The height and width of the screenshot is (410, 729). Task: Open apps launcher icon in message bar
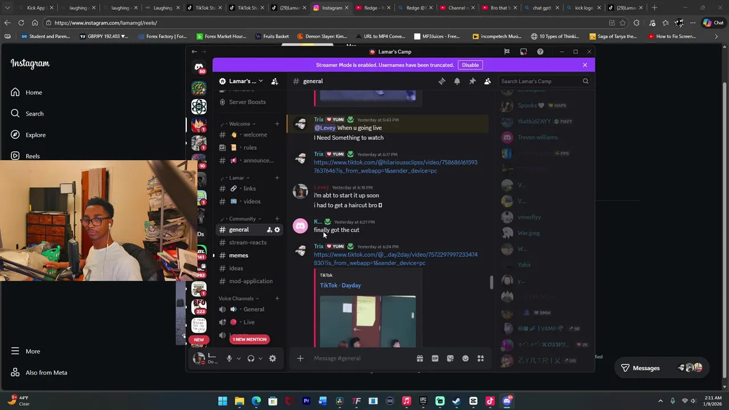(481, 358)
